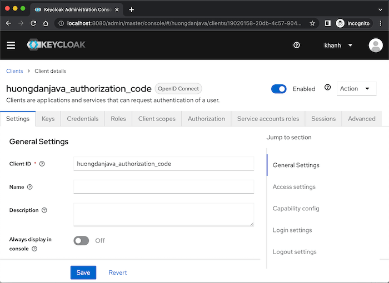Click the Client details breadcrumb text
389x283 pixels.
(51, 71)
